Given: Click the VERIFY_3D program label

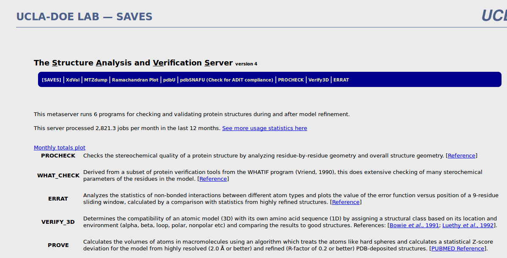Looking at the screenshot, I should 58,222.
